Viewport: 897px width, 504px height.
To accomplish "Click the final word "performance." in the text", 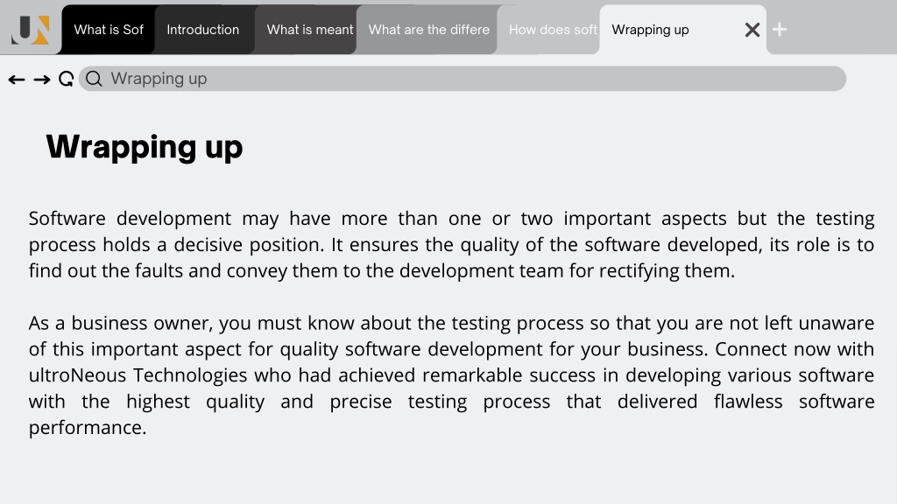I will coord(88,428).
